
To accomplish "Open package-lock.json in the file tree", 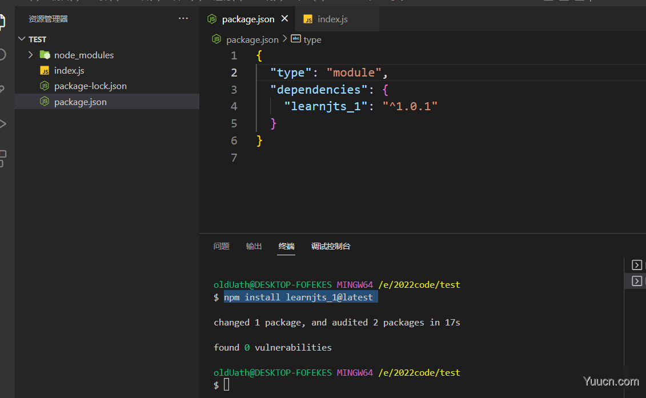I will coord(90,86).
